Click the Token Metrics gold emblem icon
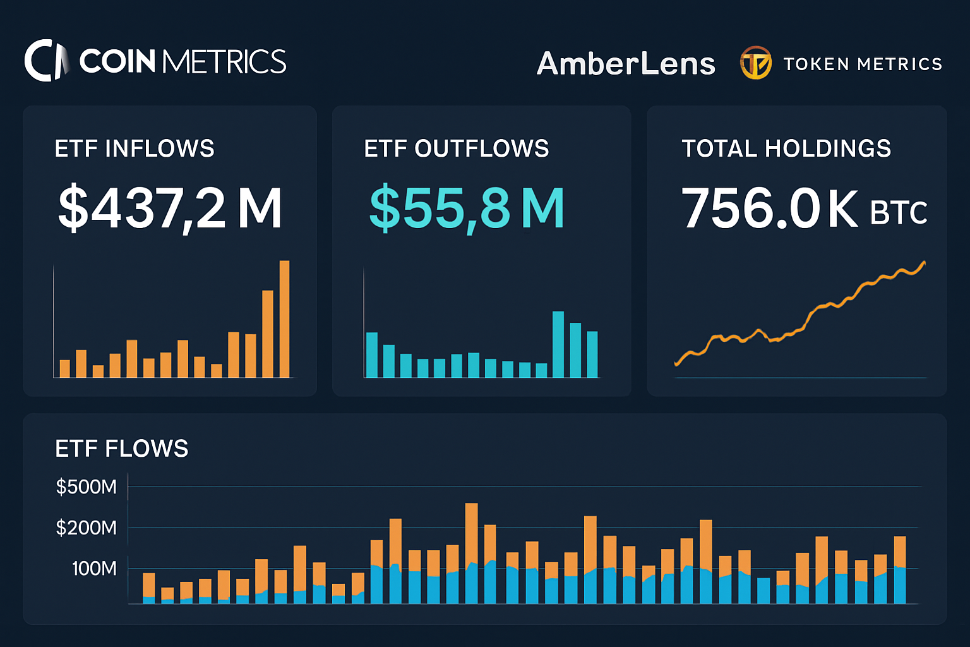This screenshot has height=647, width=970. click(755, 63)
